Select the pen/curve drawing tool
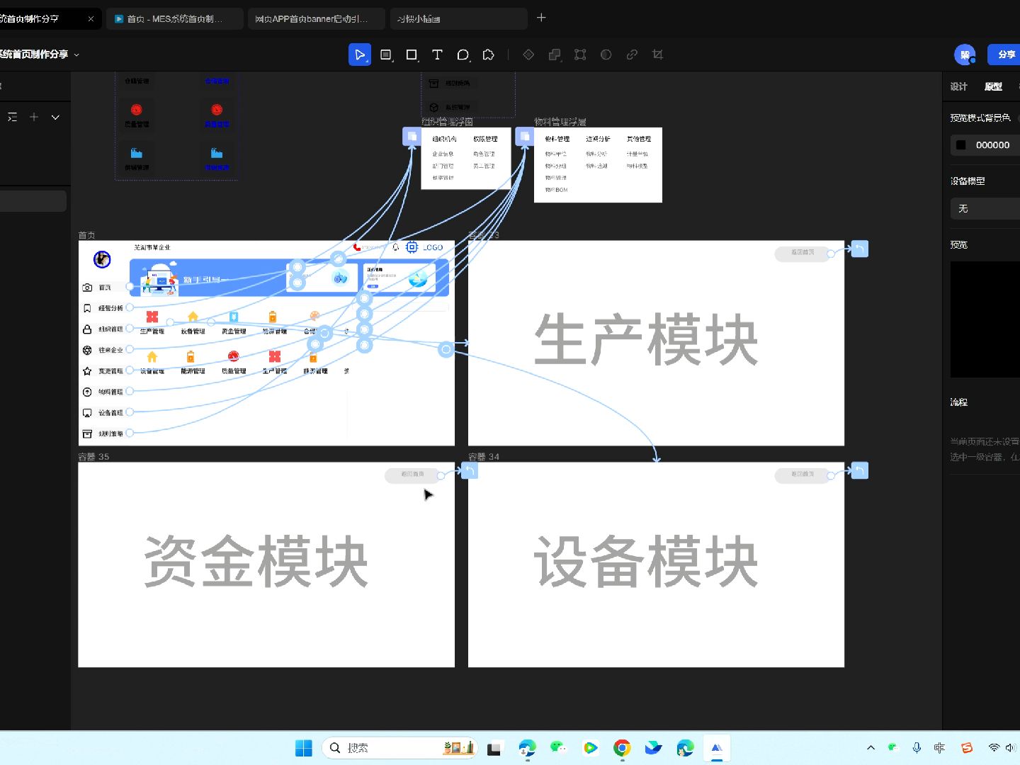The height and width of the screenshot is (765, 1020). click(463, 55)
